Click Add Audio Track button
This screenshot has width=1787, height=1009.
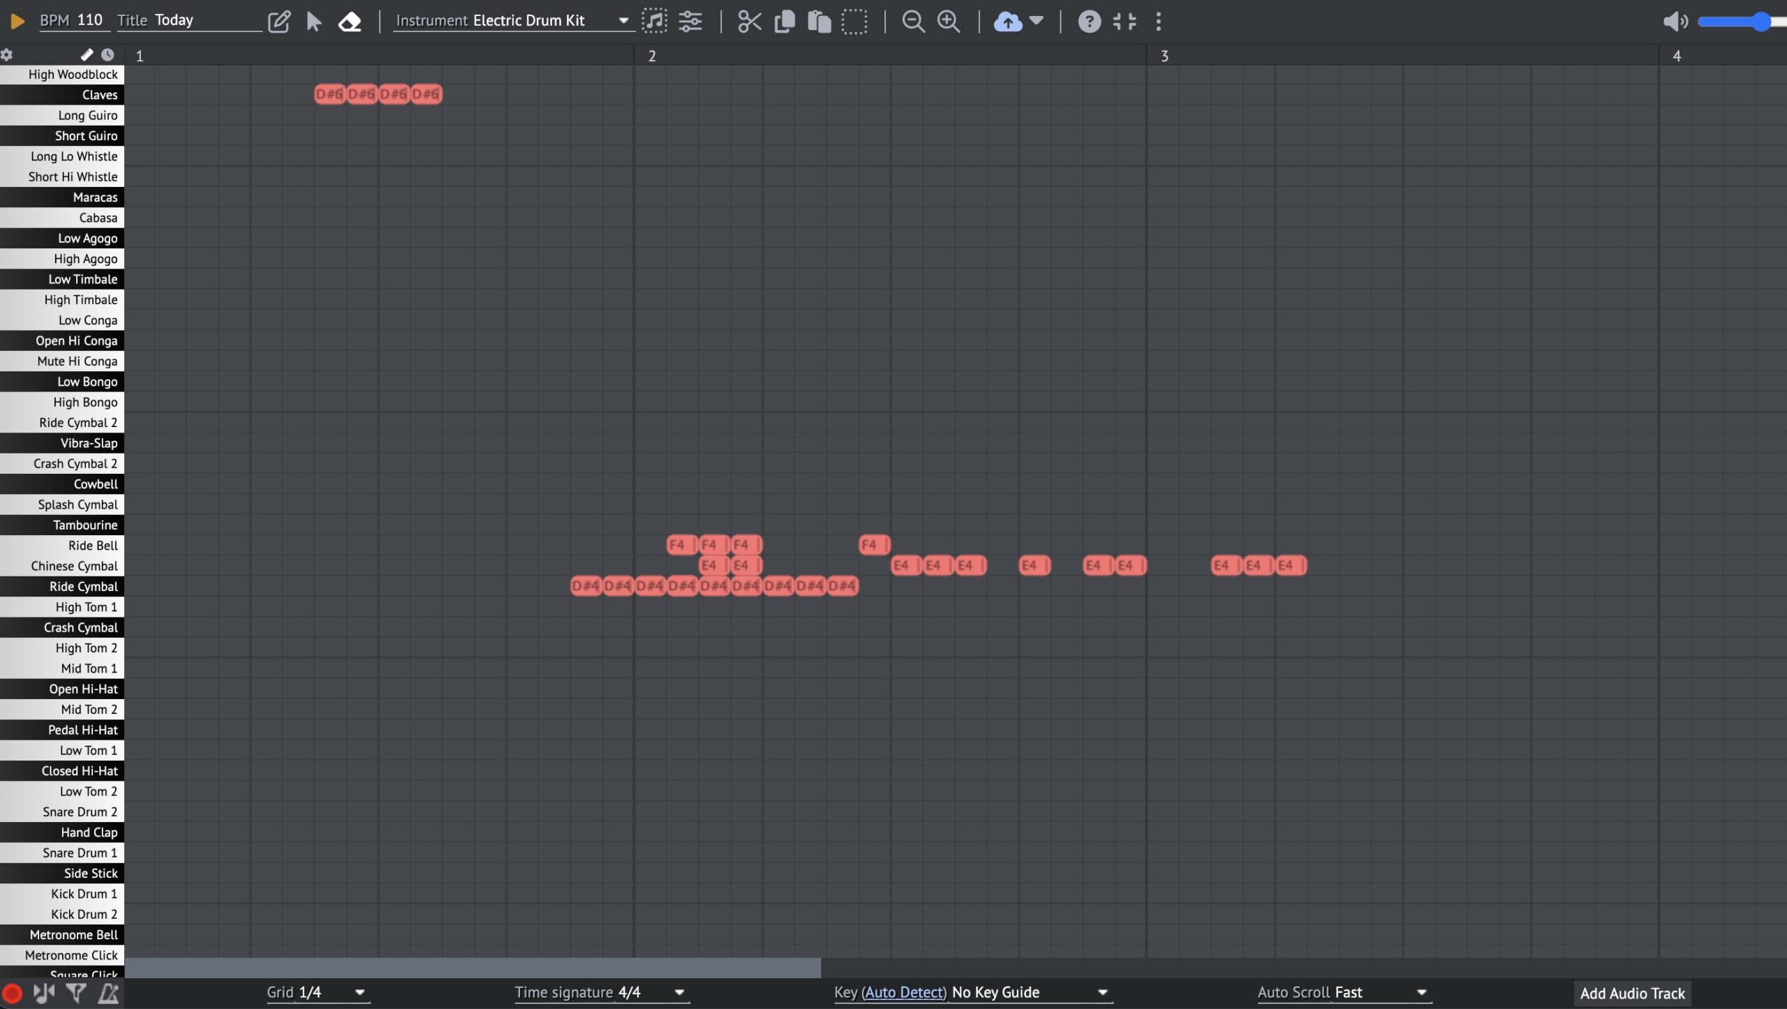(1632, 993)
